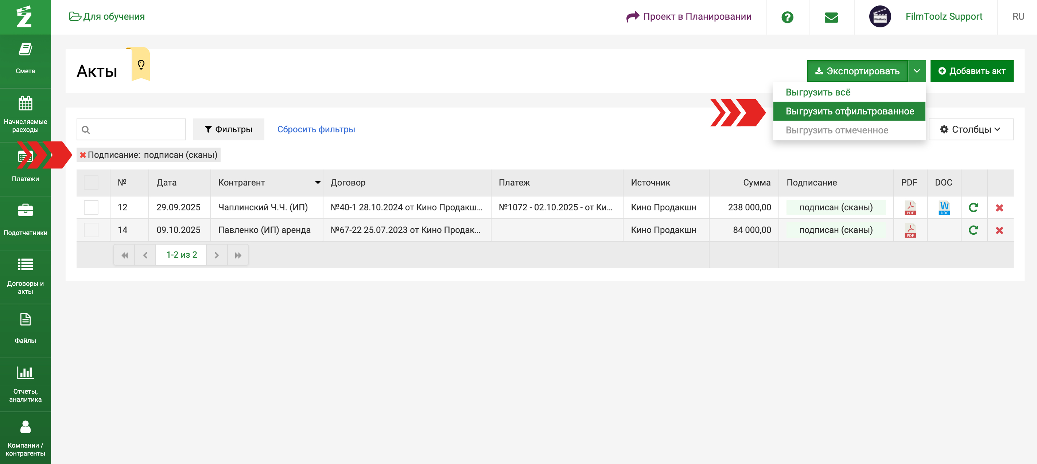
Task: Tick the checkbox for act 14
Action: [91, 230]
